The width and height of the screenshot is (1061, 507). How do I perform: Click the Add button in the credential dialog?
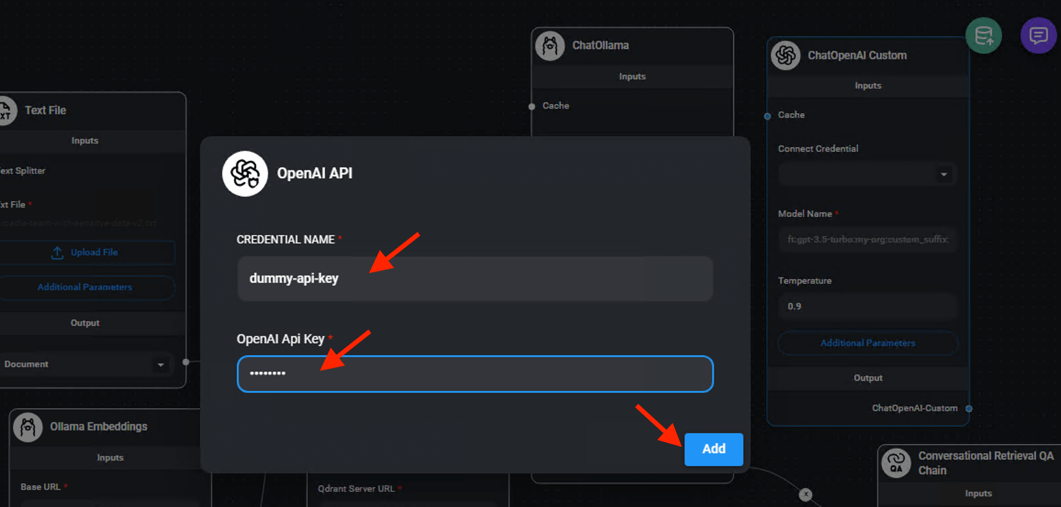[x=713, y=449]
